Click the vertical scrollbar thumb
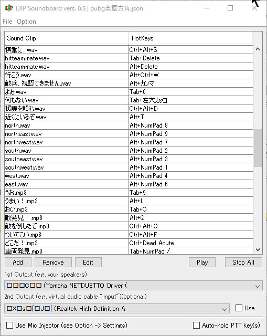This screenshot has height=336, width=267. [258, 148]
